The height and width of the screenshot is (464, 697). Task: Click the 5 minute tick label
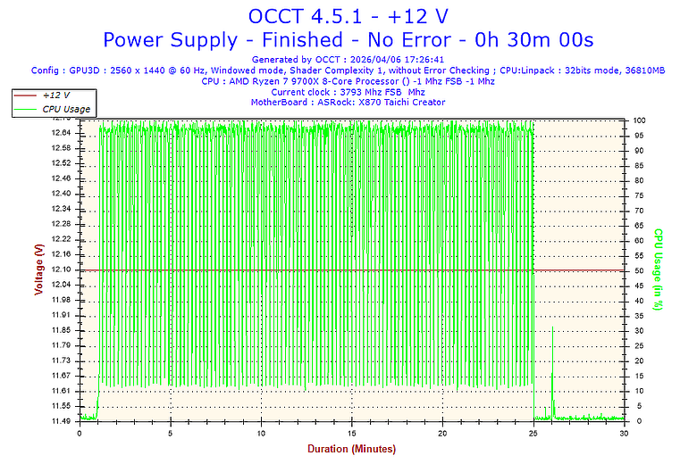coord(171,434)
